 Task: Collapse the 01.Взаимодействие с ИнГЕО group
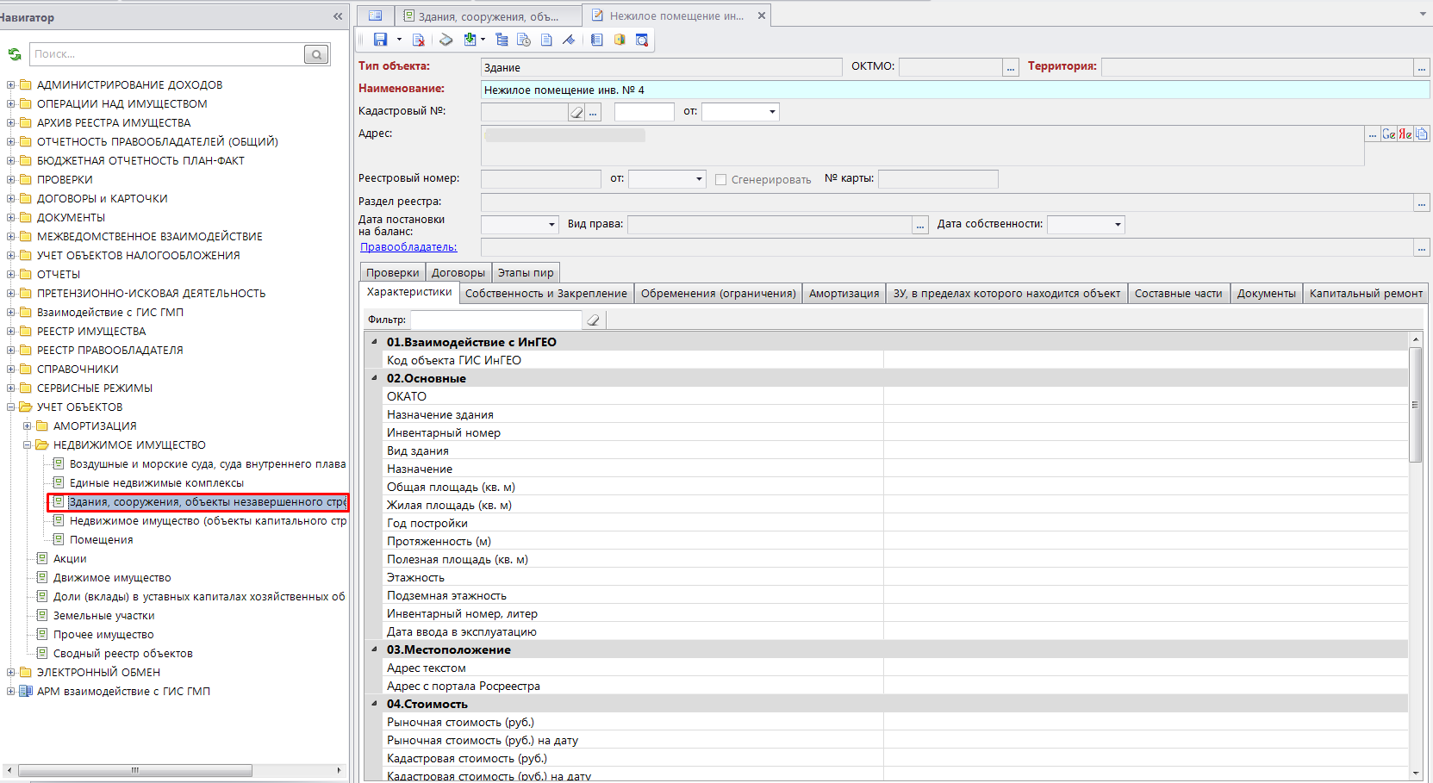pos(374,342)
